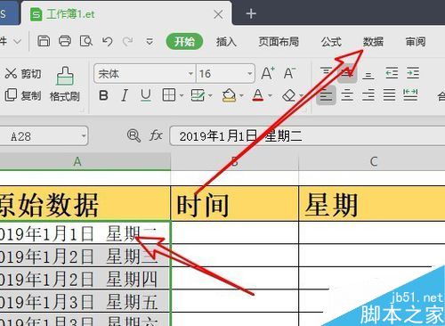The image size is (445, 326).
Task: Set middle vertical alignment
Action: [x=347, y=73]
